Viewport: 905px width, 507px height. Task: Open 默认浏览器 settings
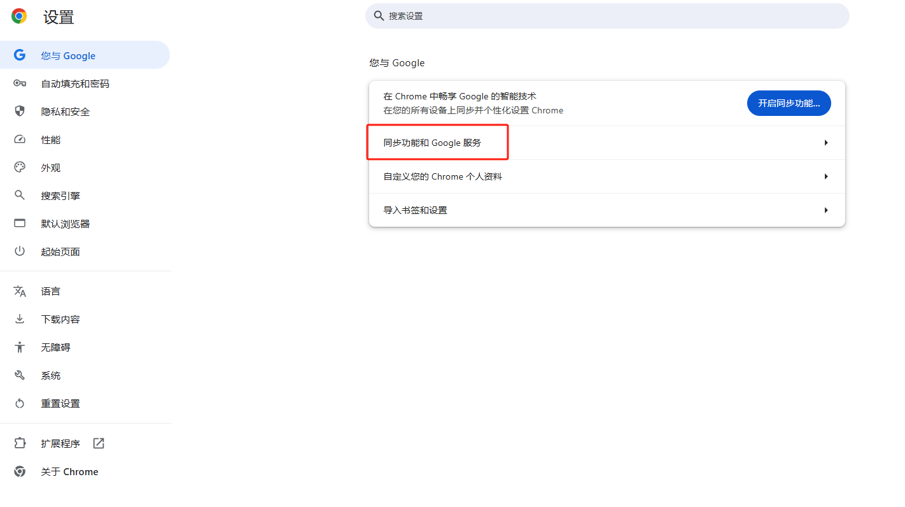[85, 224]
